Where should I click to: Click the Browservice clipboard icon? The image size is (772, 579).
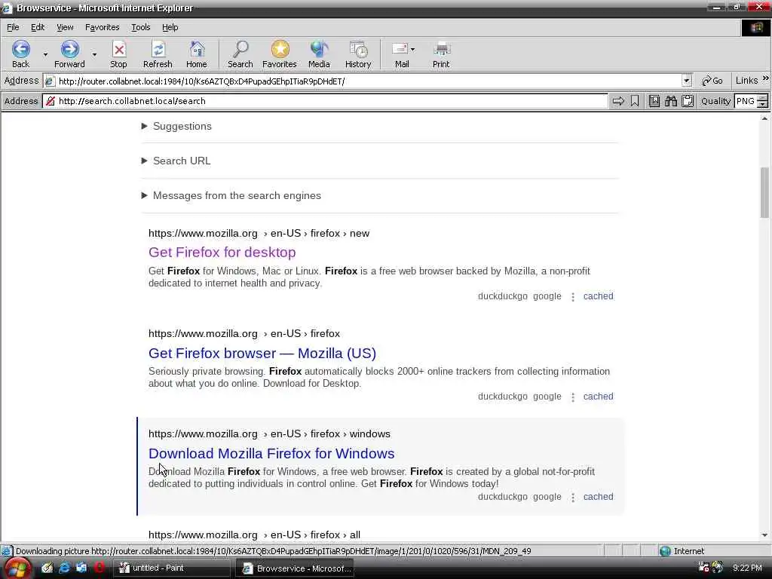(688, 101)
